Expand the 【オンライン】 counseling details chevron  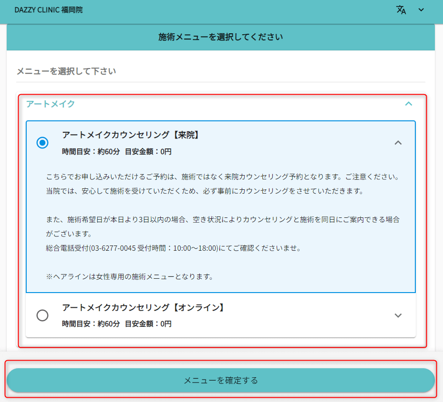coord(398,315)
